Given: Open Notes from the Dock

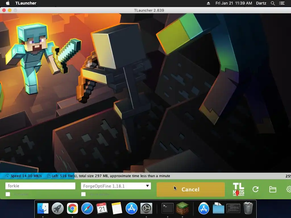Looking at the screenshot, I should (x=117, y=208).
